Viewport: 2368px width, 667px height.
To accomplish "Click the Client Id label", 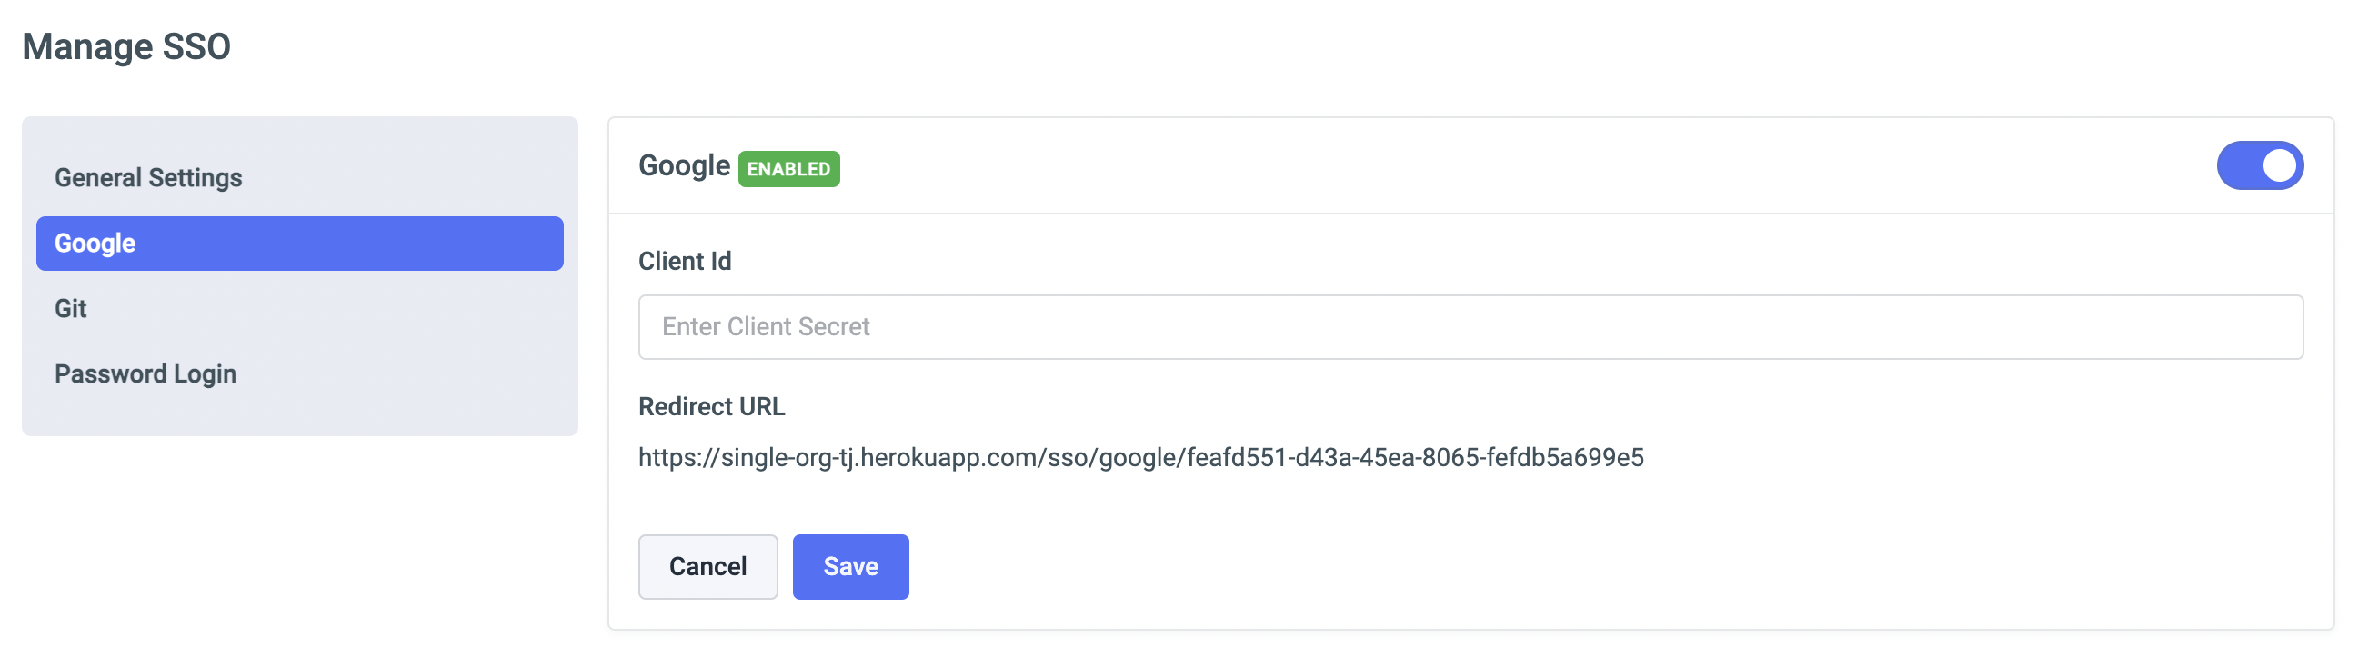I will [x=684, y=262].
